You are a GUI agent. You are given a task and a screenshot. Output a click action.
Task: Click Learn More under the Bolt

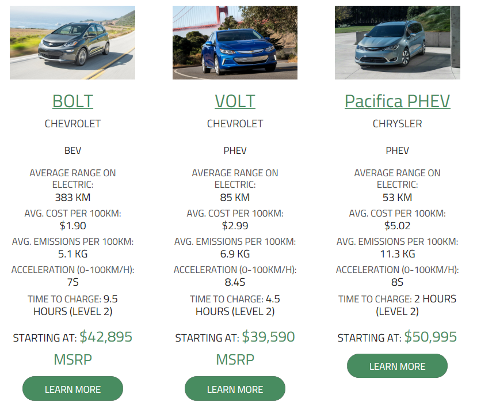click(72, 389)
